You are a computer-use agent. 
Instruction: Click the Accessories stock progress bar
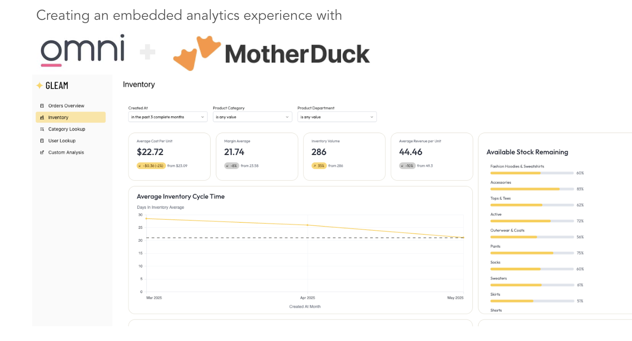pos(532,189)
